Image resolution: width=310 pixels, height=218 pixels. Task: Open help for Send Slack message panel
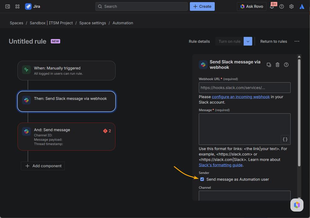coord(286,65)
